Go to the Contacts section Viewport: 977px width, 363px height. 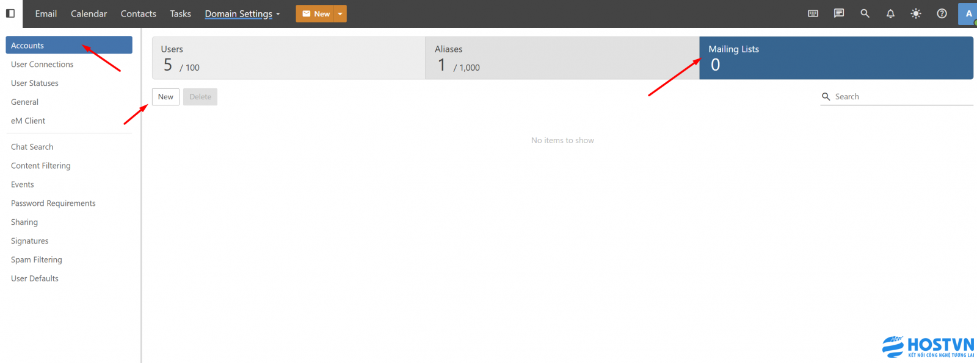point(138,13)
